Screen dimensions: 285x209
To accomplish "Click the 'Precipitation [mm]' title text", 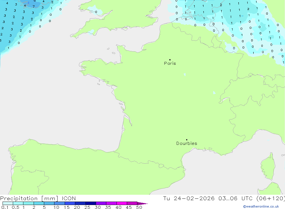I will tap(29, 198).
